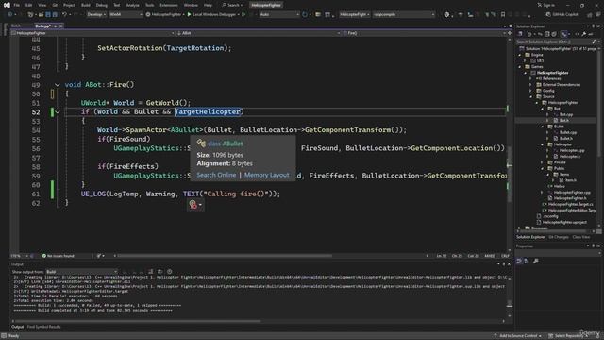The height and width of the screenshot is (340, 604).
Task: Open the screwdriver quick actions icon
Action: coord(100,256)
